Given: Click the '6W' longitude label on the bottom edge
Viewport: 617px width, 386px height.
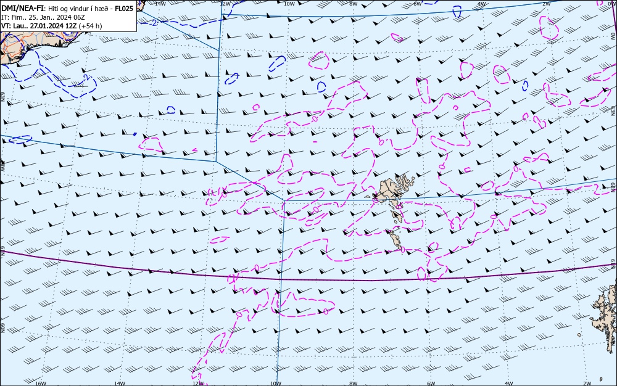Looking at the screenshot, I should 431,384.
